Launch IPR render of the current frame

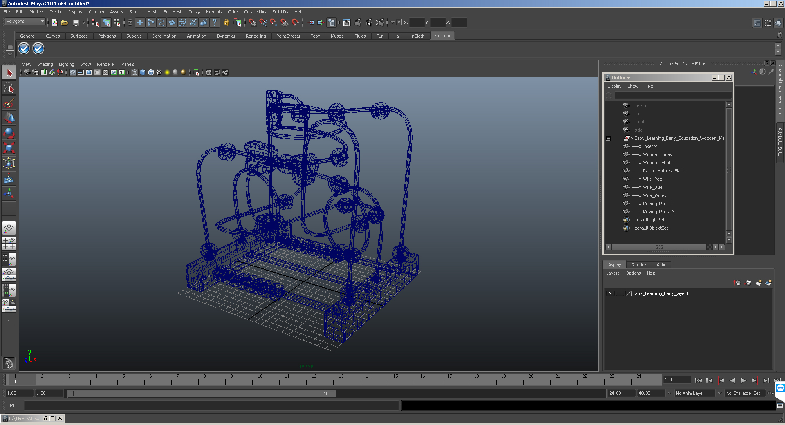tap(369, 22)
